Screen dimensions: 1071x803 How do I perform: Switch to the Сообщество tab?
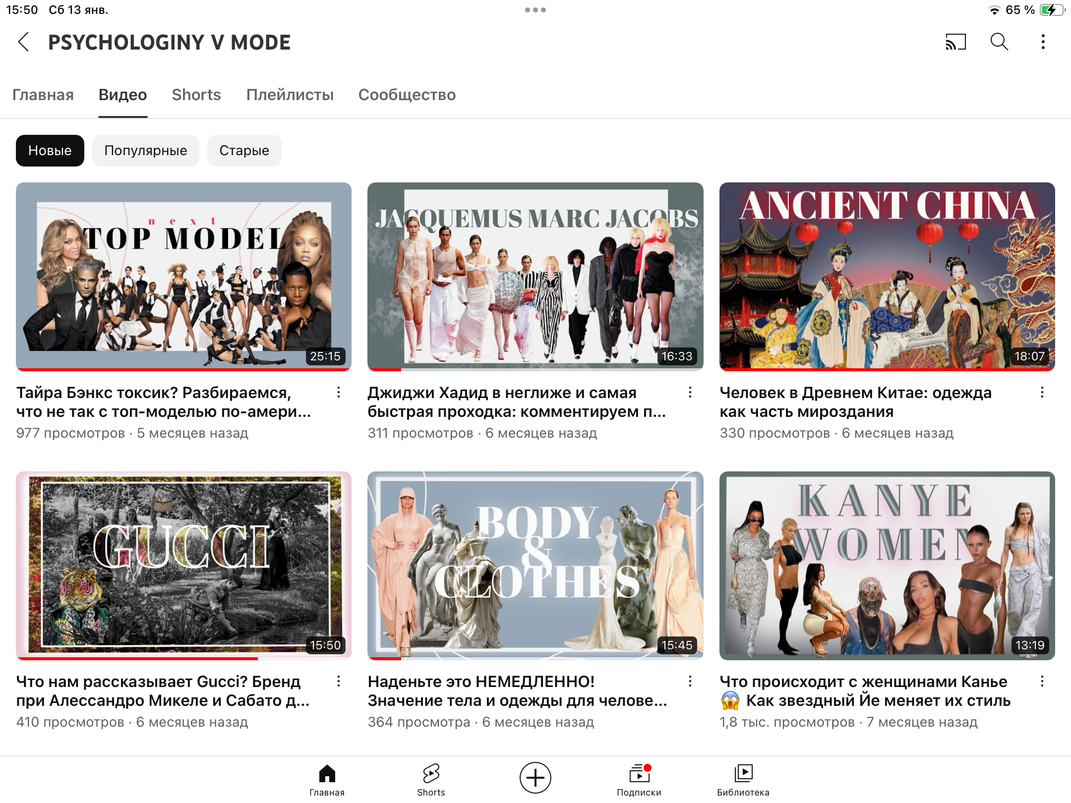(x=407, y=95)
